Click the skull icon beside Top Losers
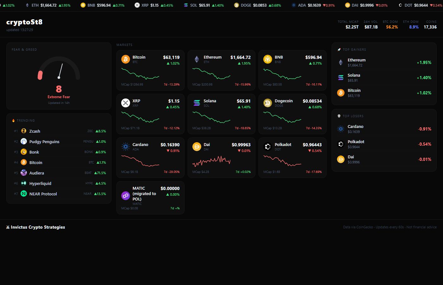The width and height of the screenshot is (443, 285). [339, 116]
